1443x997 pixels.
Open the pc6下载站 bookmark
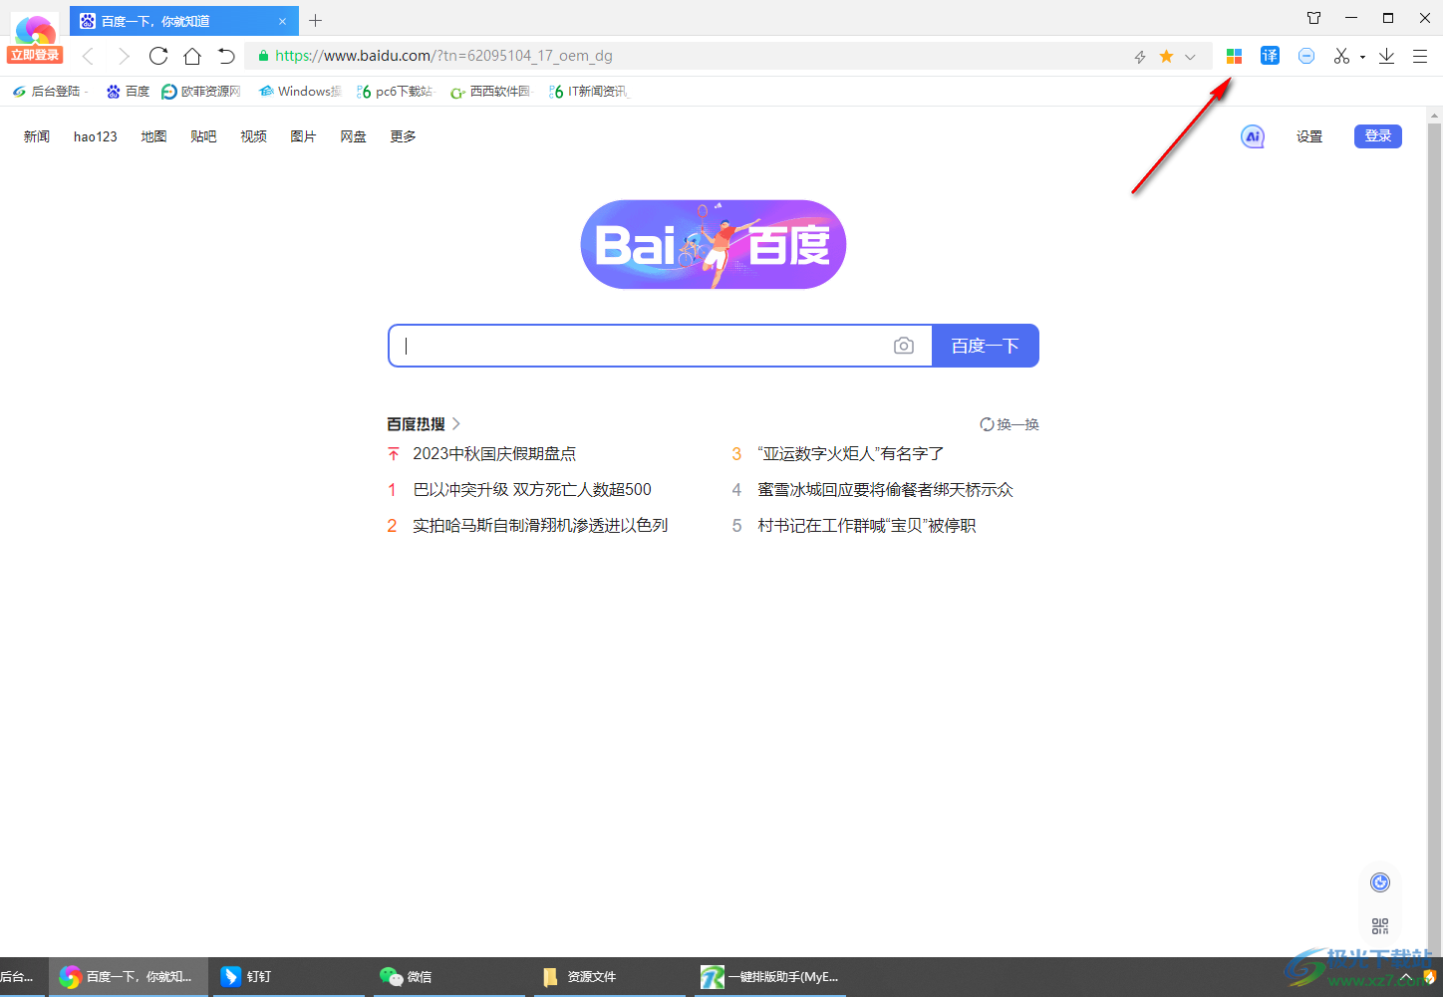point(395,92)
